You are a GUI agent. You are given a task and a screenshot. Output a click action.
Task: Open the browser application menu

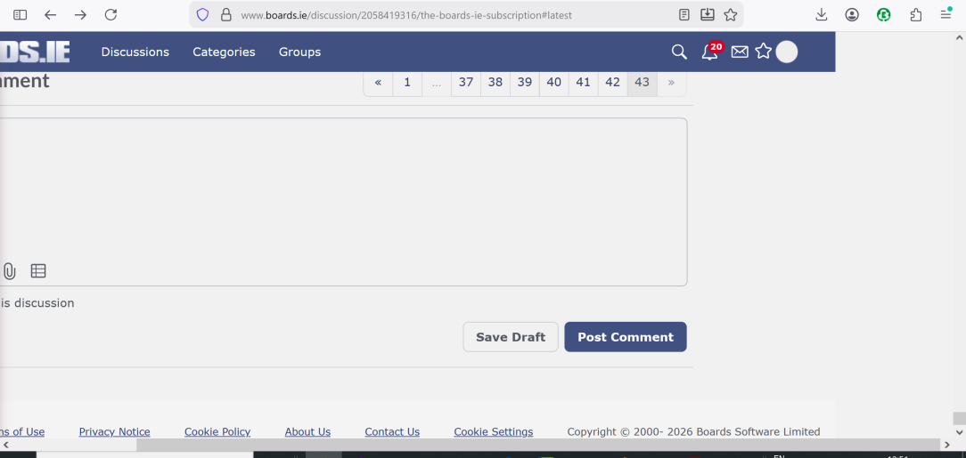946,13
